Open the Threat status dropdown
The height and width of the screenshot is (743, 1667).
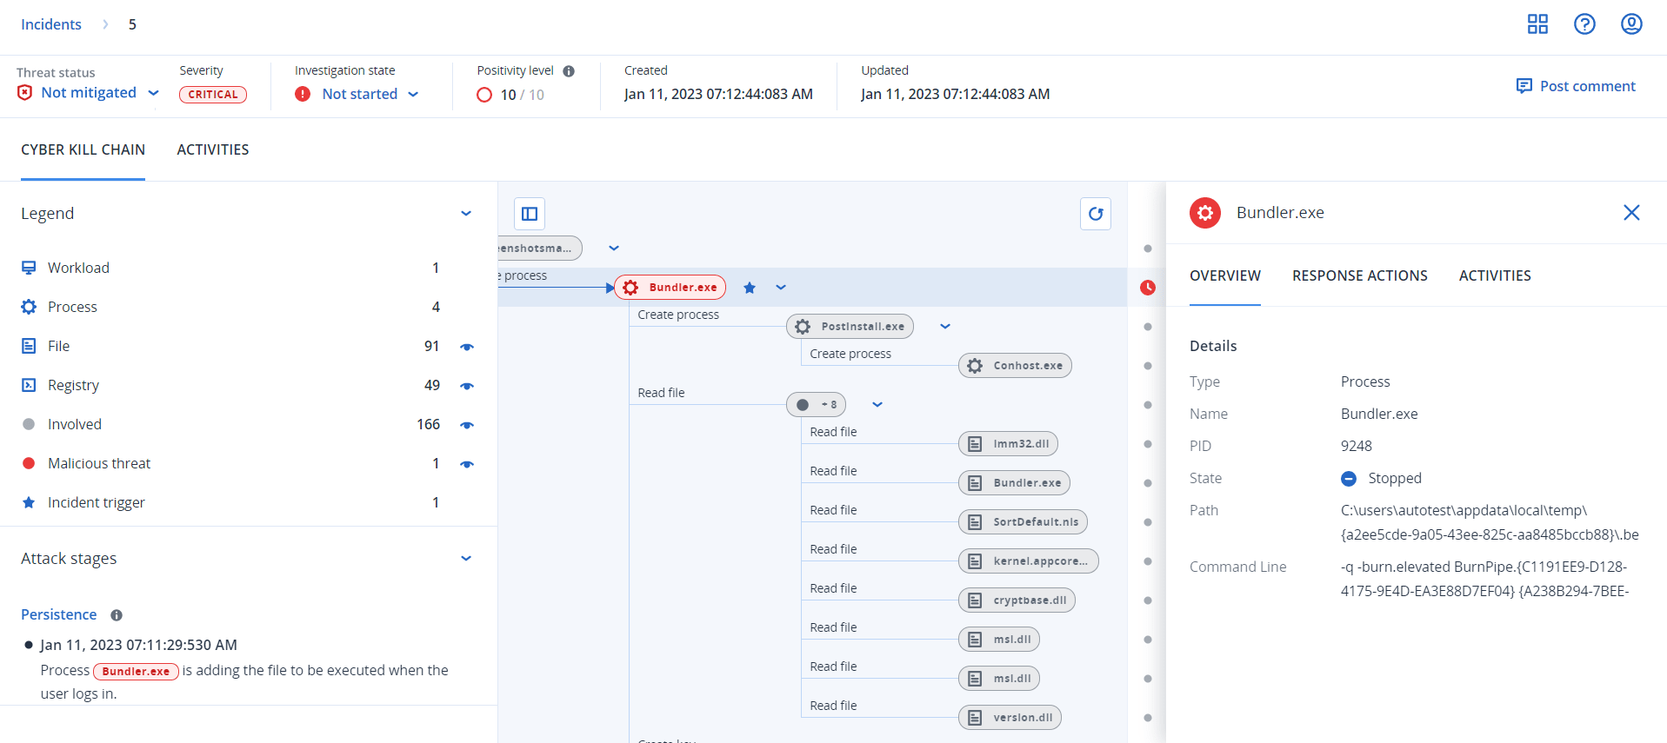(154, 93)
